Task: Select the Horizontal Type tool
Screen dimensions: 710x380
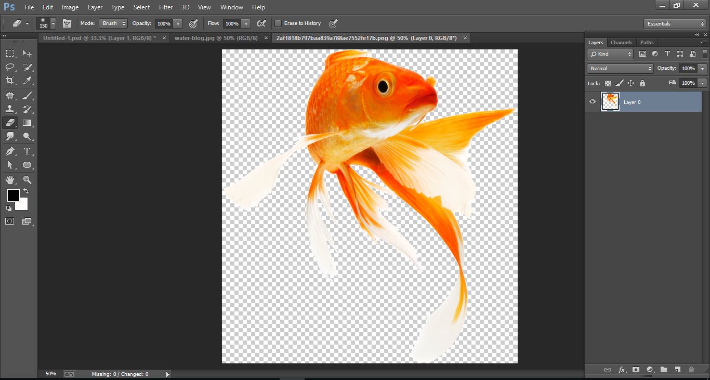Action: pos(27,151)
